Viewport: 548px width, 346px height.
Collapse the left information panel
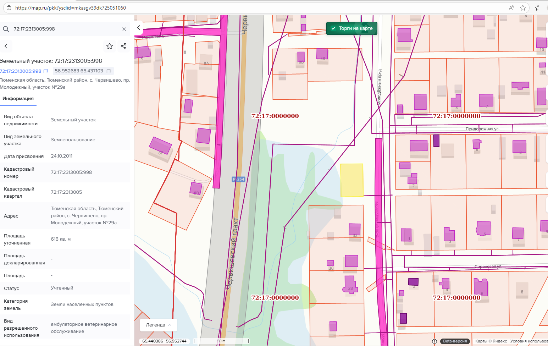point(139,28)
